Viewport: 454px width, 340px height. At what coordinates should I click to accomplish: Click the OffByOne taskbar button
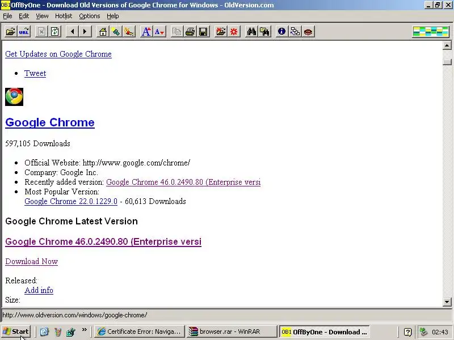(x=324, y=331)
